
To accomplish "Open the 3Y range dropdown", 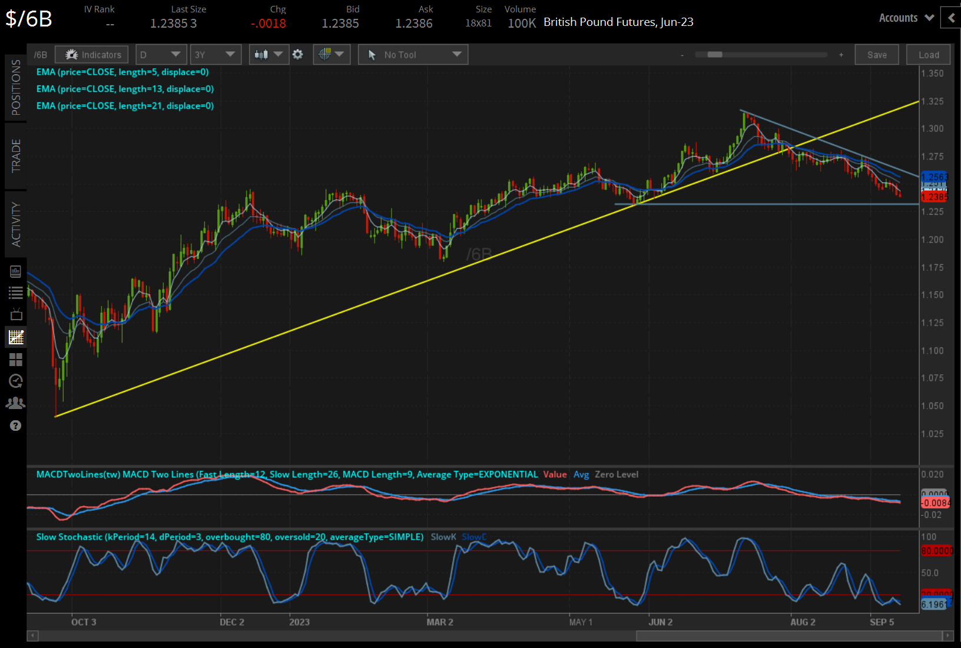I will click(216, 54).
